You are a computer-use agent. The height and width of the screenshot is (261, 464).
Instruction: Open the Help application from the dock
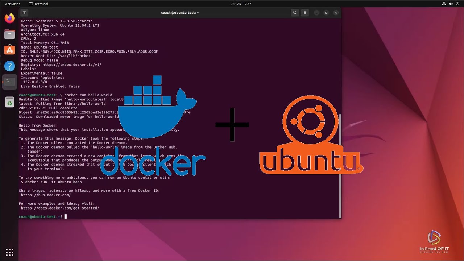pos(9,66)
